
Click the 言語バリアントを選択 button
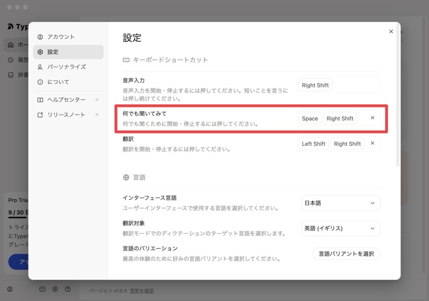point(346,254)
